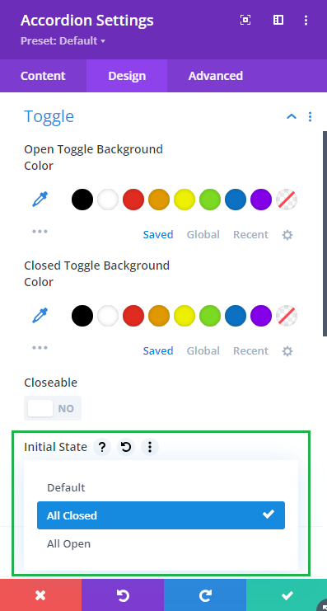The width and height of the screenshot is (327, 611).
Task: Click the Open Toggle Background eyedropper icon
Action: point(40,200)
